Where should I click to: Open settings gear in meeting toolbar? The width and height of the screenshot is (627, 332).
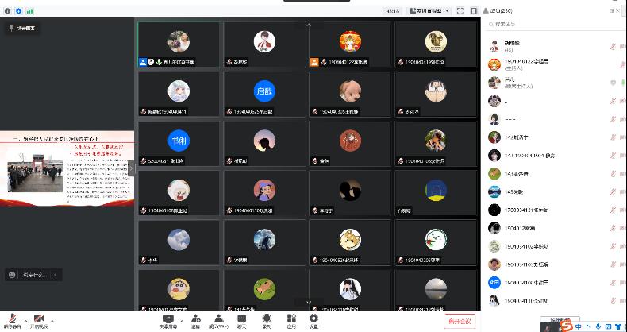click(313, 321)
